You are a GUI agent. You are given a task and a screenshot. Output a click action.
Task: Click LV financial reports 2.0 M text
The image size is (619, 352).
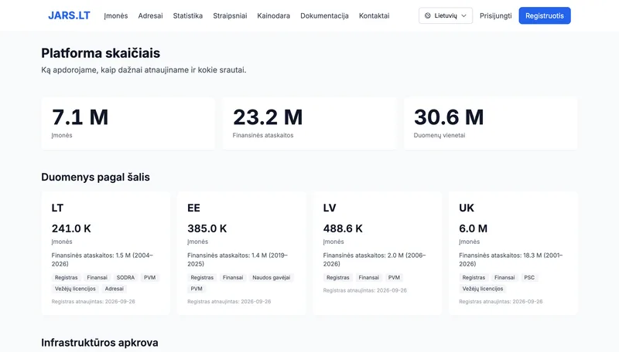click(x=374, y=259)
